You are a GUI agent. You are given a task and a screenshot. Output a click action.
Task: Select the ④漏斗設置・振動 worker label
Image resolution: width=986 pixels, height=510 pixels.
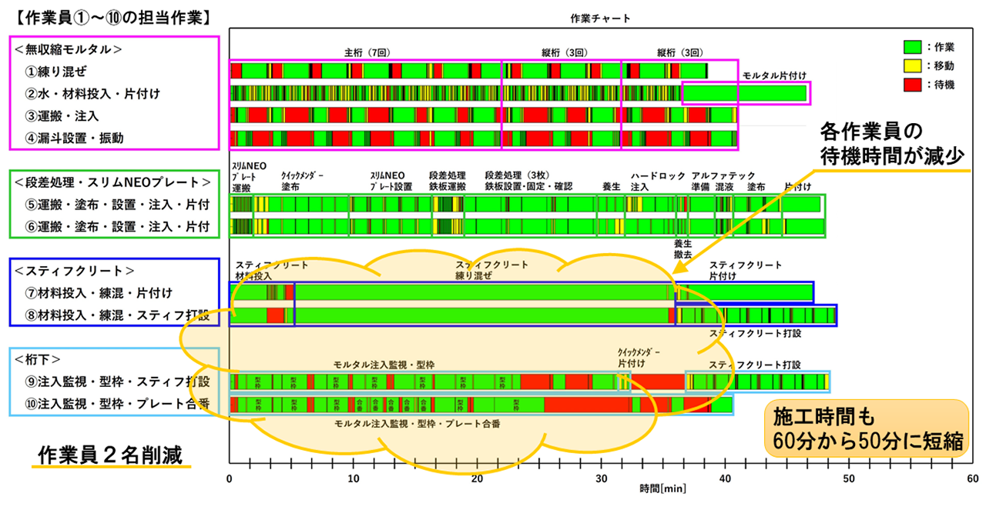(x=74, y=138)
